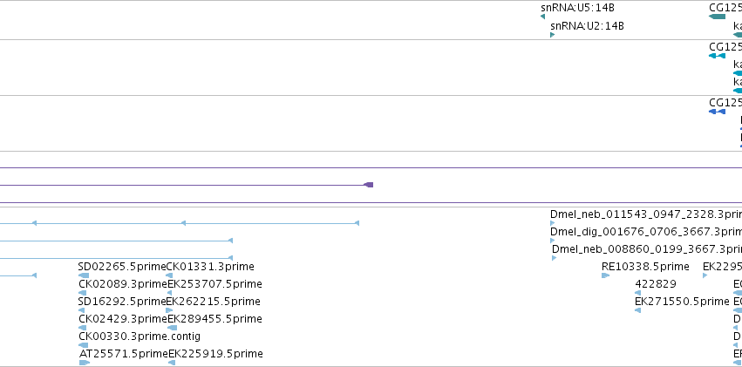
Task: Select the snRNA:U5:14B gene arrow glyph
Action: pos(543,17)
